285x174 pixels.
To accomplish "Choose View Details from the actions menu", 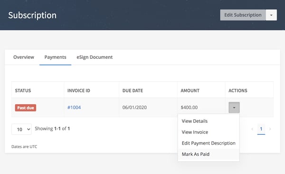I will [209, 121].
